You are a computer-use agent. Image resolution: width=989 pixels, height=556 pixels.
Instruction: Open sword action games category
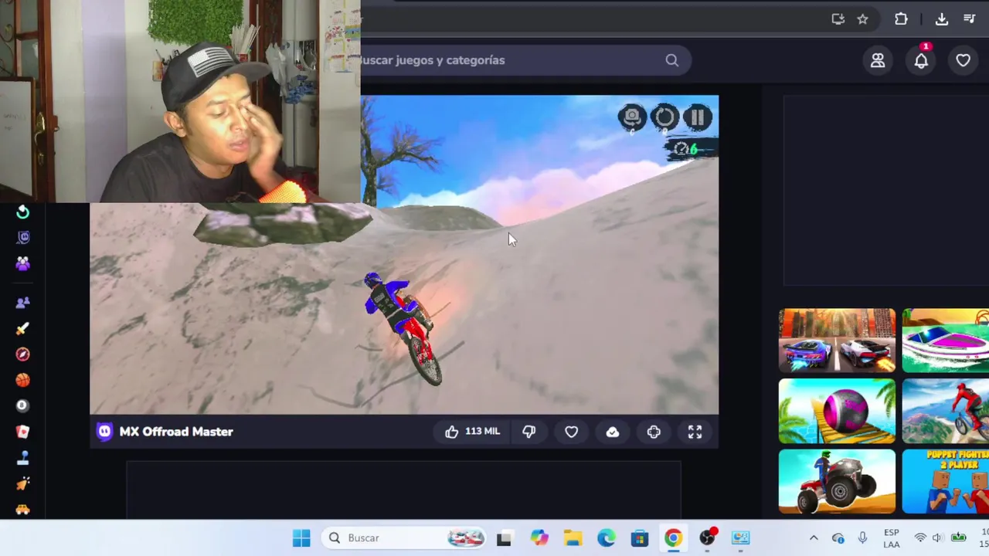pyautogui.click(x=23, y=328)
